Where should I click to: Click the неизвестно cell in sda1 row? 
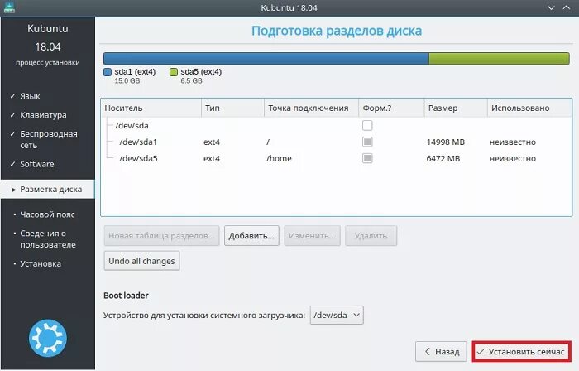(x=513, y=142)
